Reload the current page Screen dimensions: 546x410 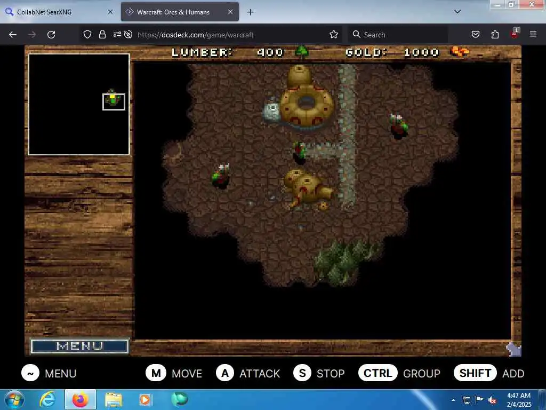(51, 35)
